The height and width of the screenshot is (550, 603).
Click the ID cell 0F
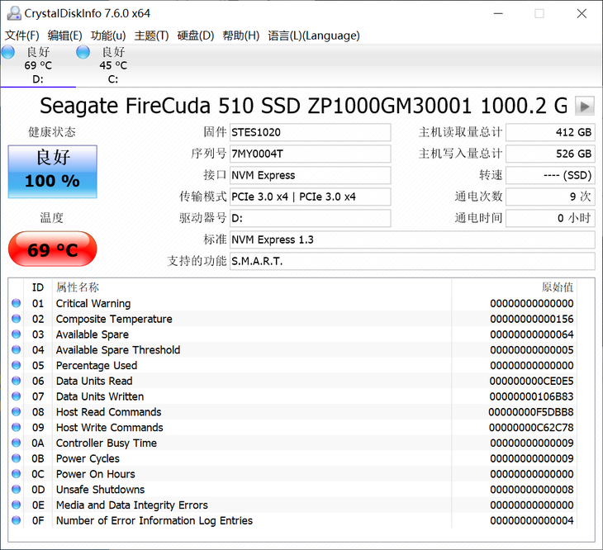tap(38, 521)
